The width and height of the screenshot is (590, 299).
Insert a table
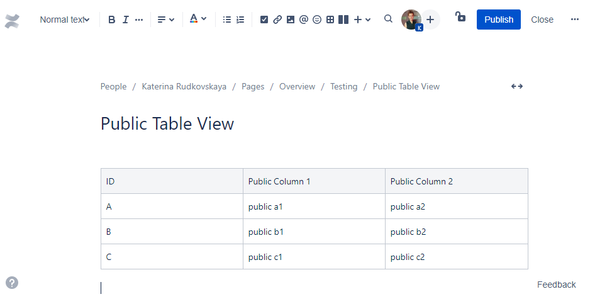[x=330, y=20]
